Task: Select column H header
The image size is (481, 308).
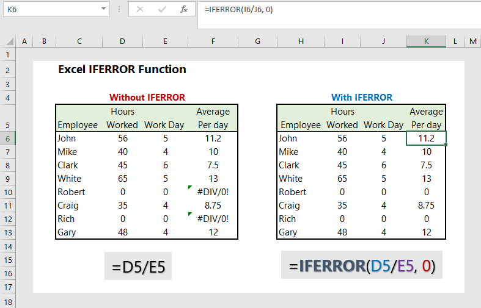Action: coord(301,41)
